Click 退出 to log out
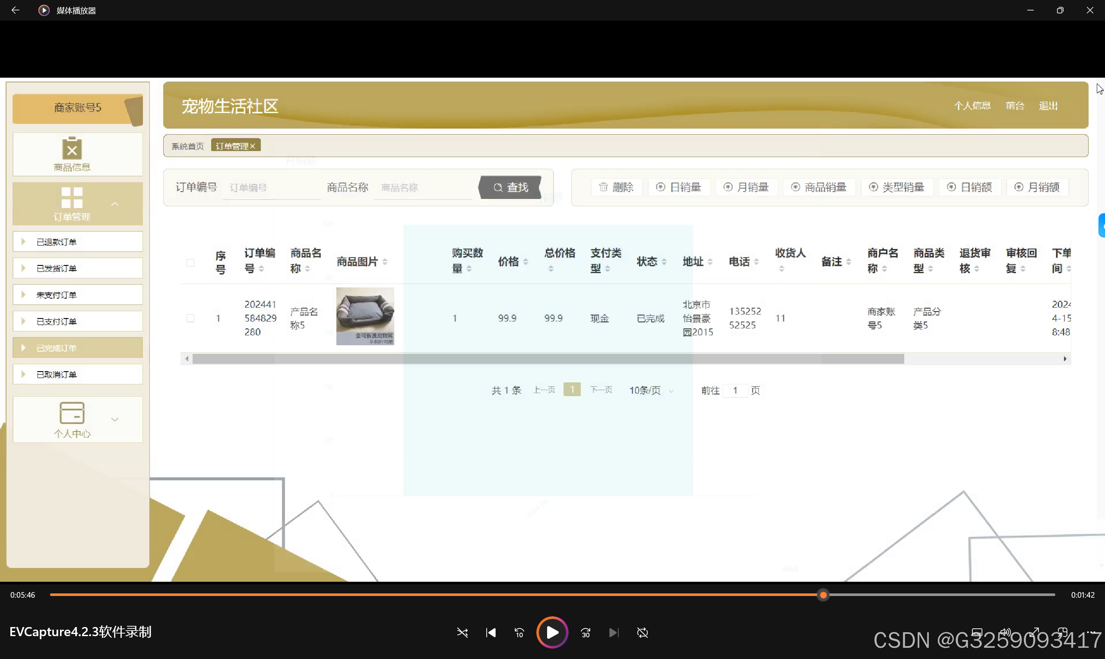The width and height of the screenshot is (1105, 659). tap(1048, 106)
